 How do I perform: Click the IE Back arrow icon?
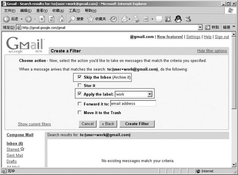pos(7,19)
